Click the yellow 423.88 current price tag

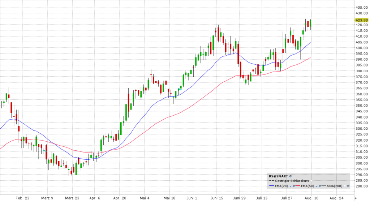point(361,20)
